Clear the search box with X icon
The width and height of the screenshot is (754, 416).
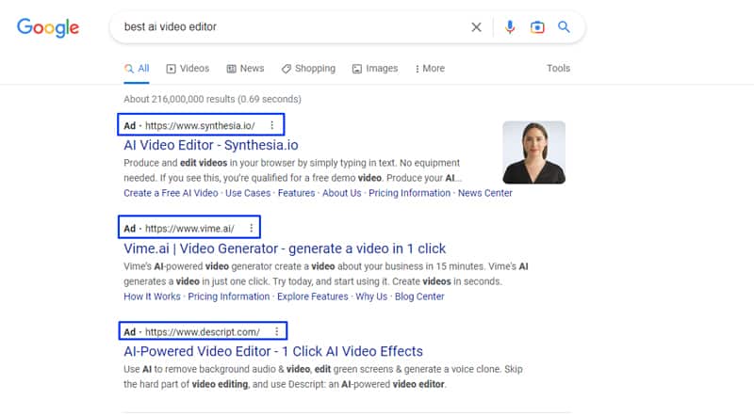click(x=476, y=27)
